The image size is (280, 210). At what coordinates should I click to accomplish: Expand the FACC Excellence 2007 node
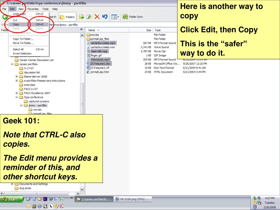[x=17, y=93]
